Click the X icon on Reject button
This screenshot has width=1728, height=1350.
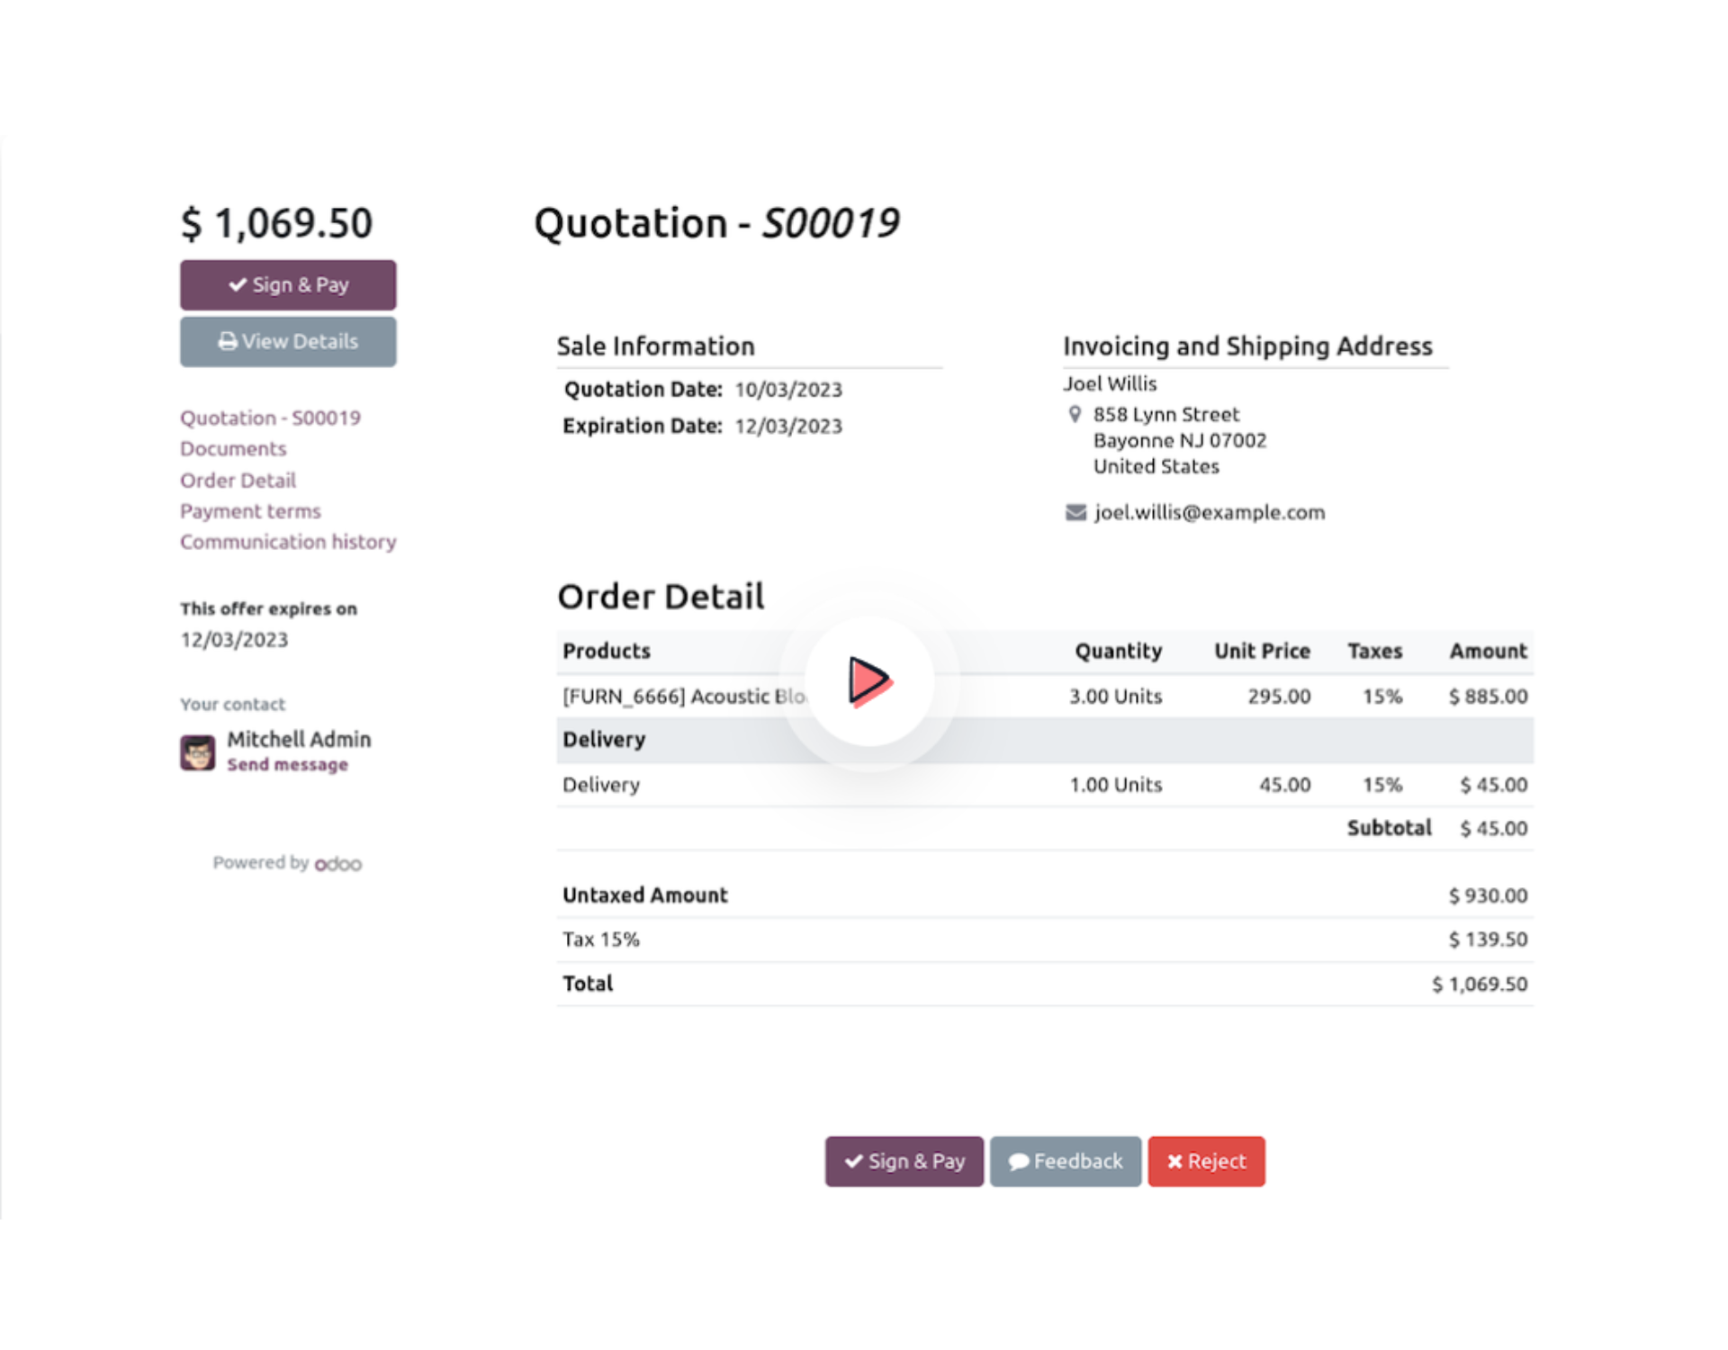pos(1174,1162)
